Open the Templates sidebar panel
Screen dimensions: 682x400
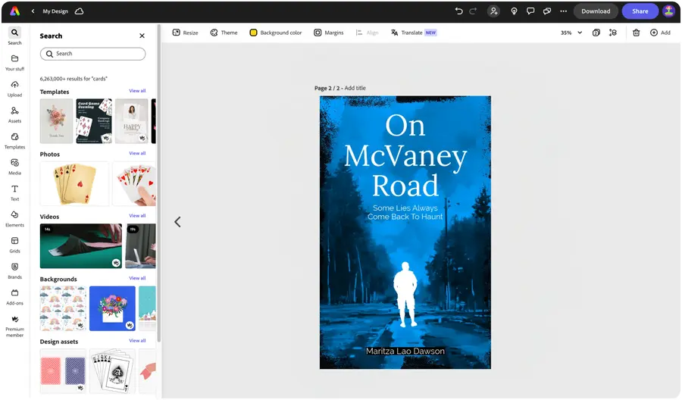(14, 139)
